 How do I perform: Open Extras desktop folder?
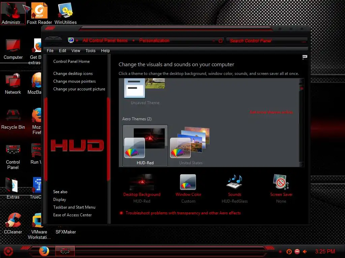(x=13, y=188)
